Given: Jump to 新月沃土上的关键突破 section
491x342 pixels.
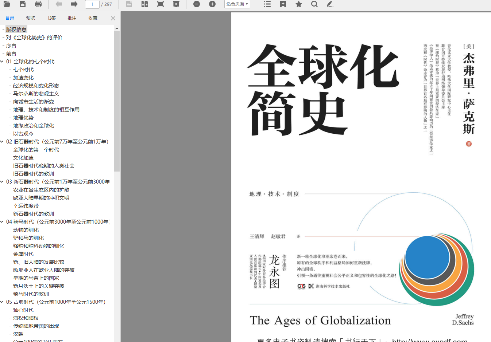Looking at the screenshot, I should point(39,286).
